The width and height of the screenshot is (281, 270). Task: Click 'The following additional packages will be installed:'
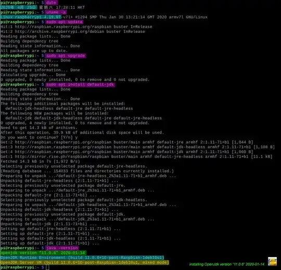(x=63, y=104)
